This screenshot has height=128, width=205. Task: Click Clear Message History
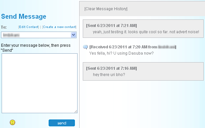point(106,9)
